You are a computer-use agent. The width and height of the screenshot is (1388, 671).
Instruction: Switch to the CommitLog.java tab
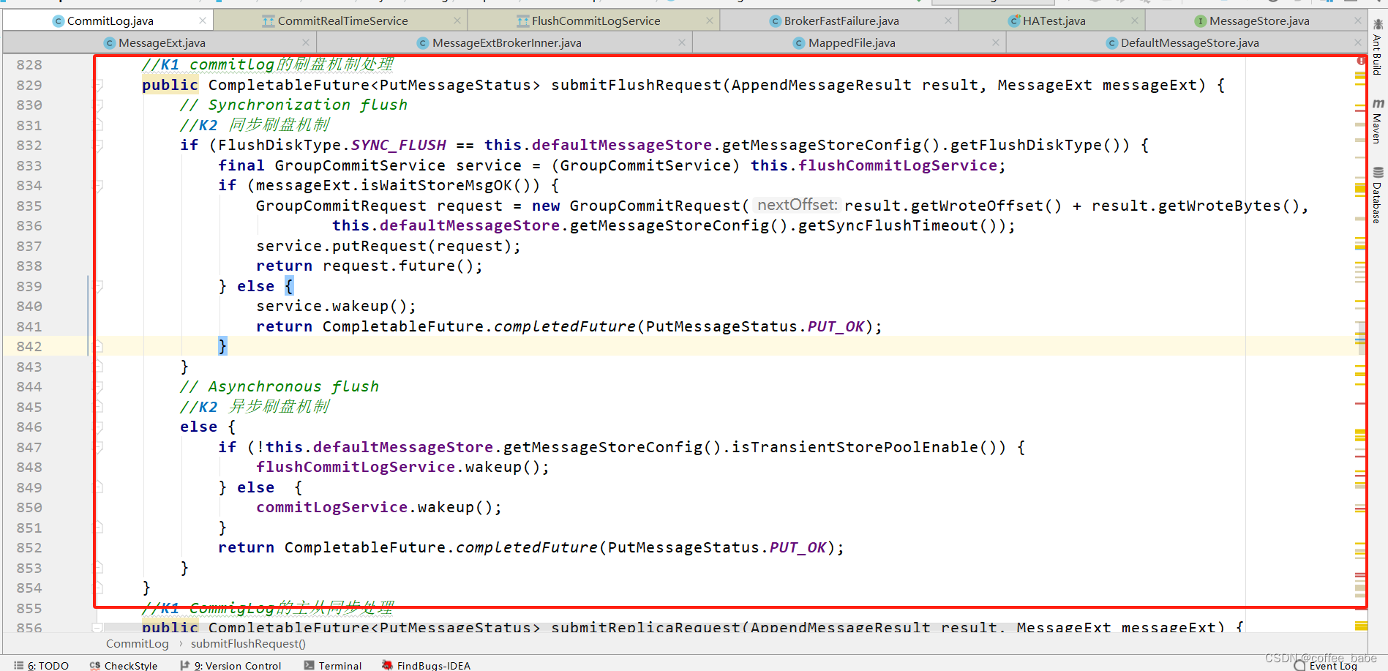(110, 20)
